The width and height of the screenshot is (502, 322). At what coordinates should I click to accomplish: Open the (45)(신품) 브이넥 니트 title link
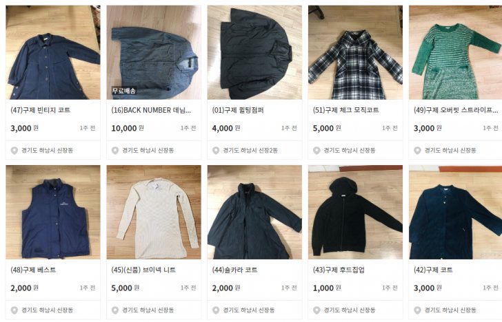pyautogui.click(x=143, y=270)
